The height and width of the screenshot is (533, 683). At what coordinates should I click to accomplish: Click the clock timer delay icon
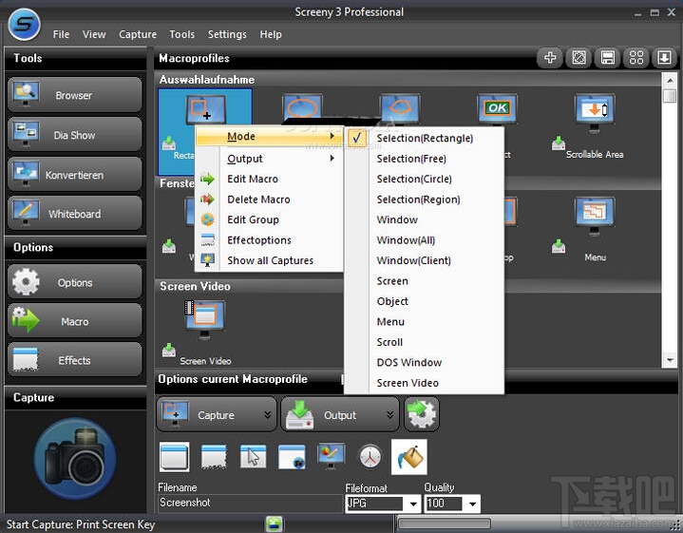click(x=370, y=457)
